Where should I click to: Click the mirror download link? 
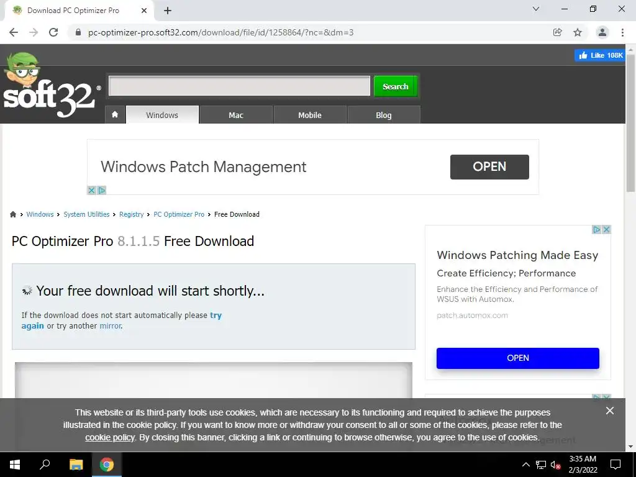[111, 325]
